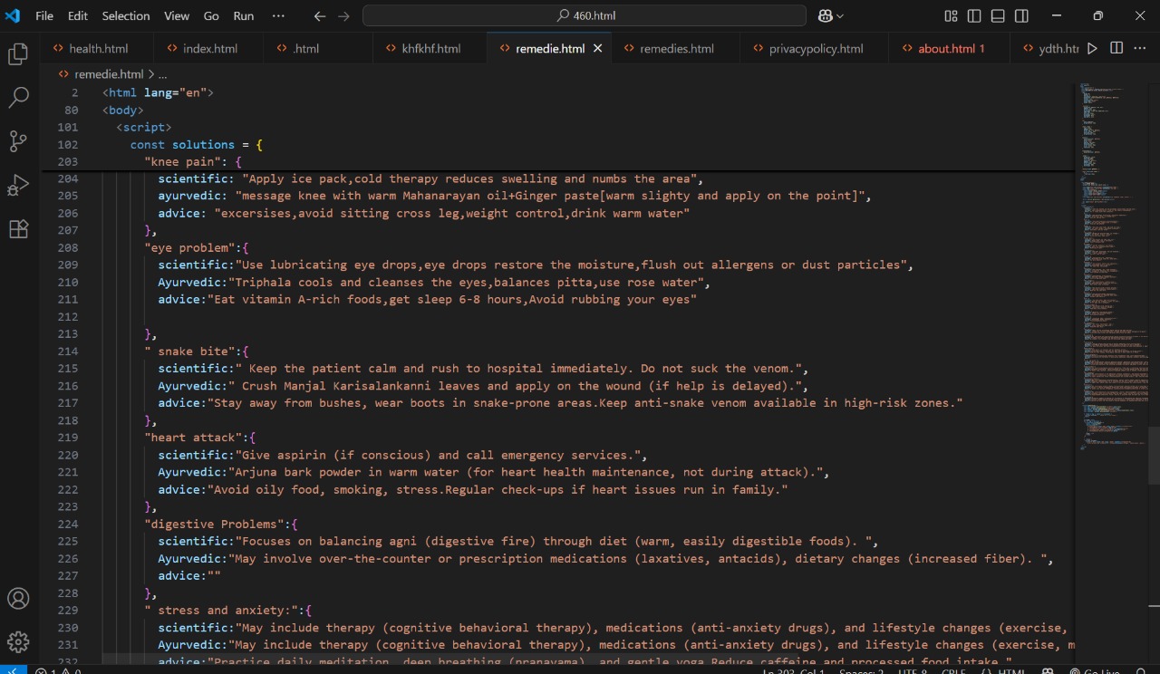Click the line 'Ayurvedic:"Arjuna bark powder'
The height and width of the screenshot is (674, 1160).
point(494,472)
